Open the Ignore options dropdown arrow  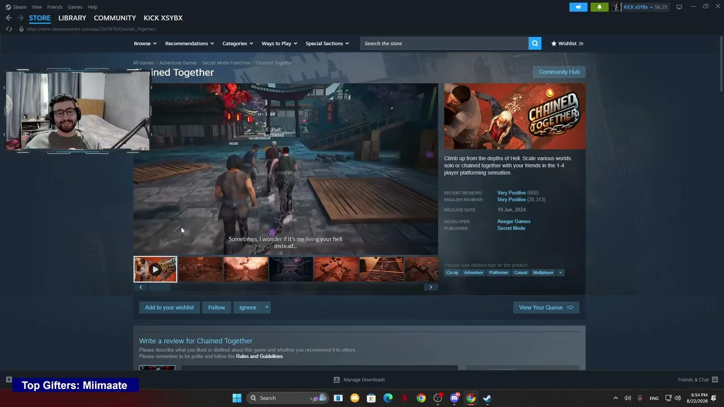tap(267, 308)
